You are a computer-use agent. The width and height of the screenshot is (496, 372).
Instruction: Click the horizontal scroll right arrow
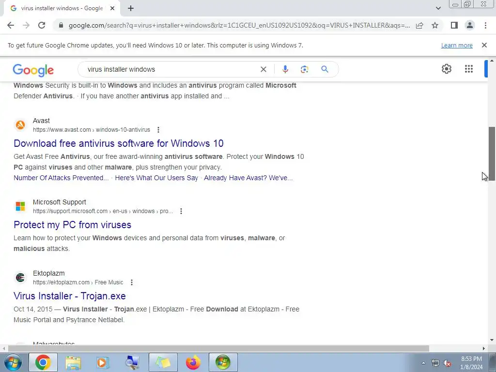click(484, 348)
